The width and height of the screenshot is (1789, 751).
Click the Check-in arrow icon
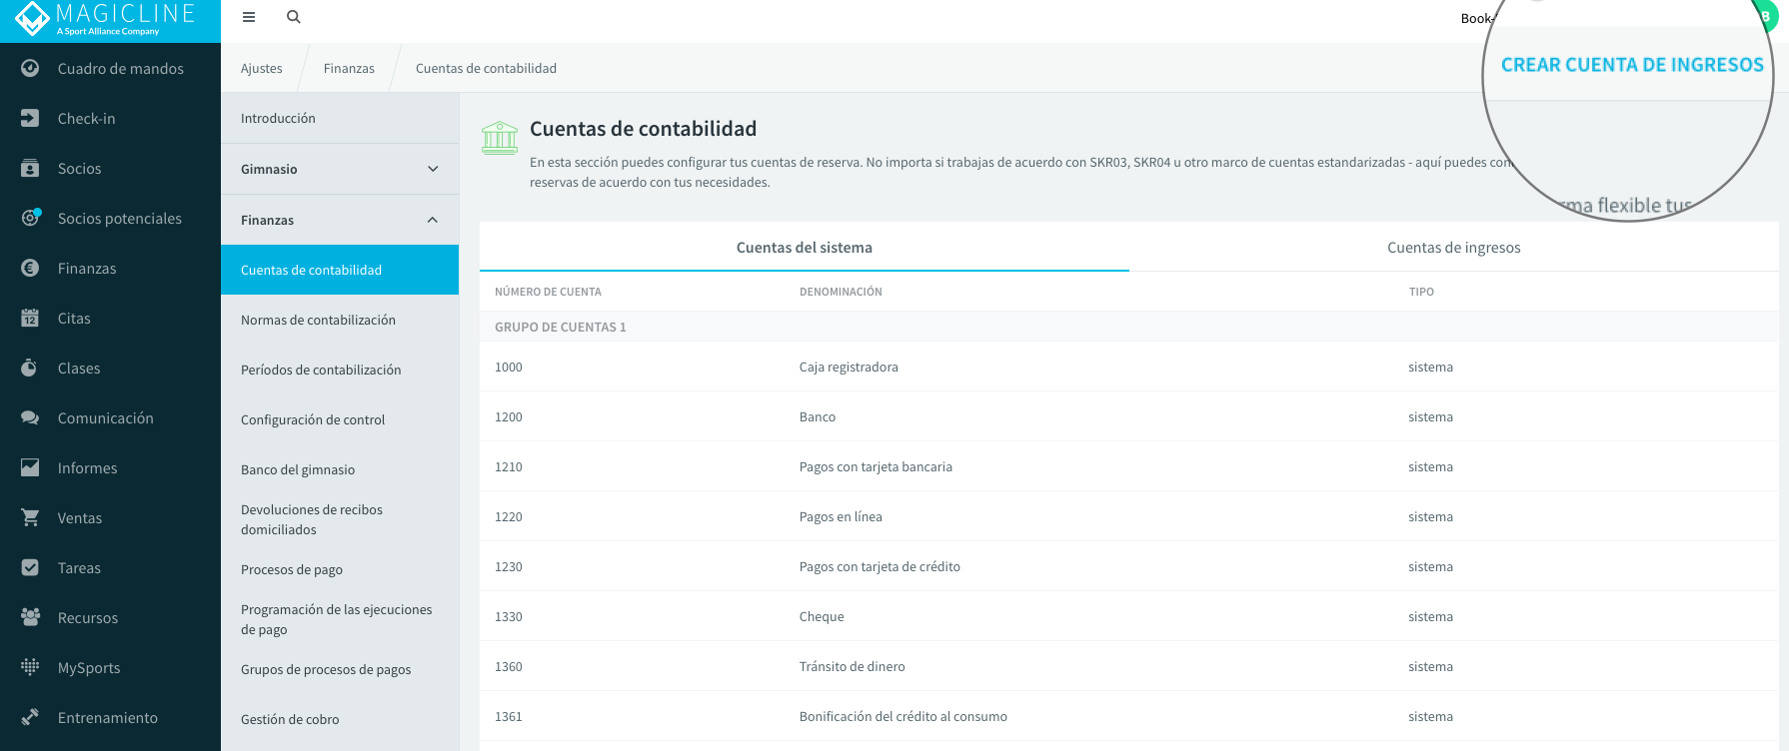pos(30,118)
